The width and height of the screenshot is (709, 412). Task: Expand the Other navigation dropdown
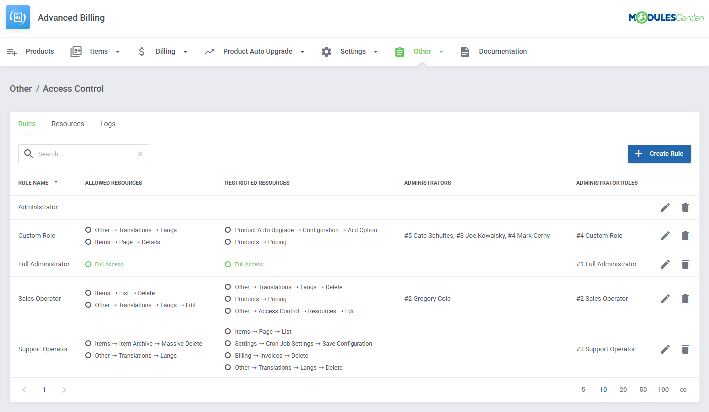440,51
